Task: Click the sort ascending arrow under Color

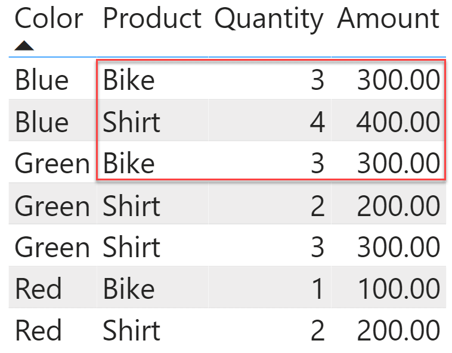Action: [24, 45]
